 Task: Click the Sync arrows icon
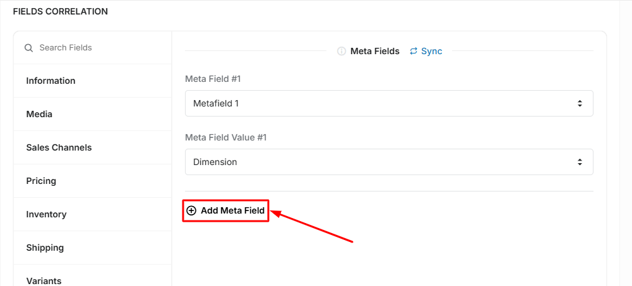[x=414, y=52]
